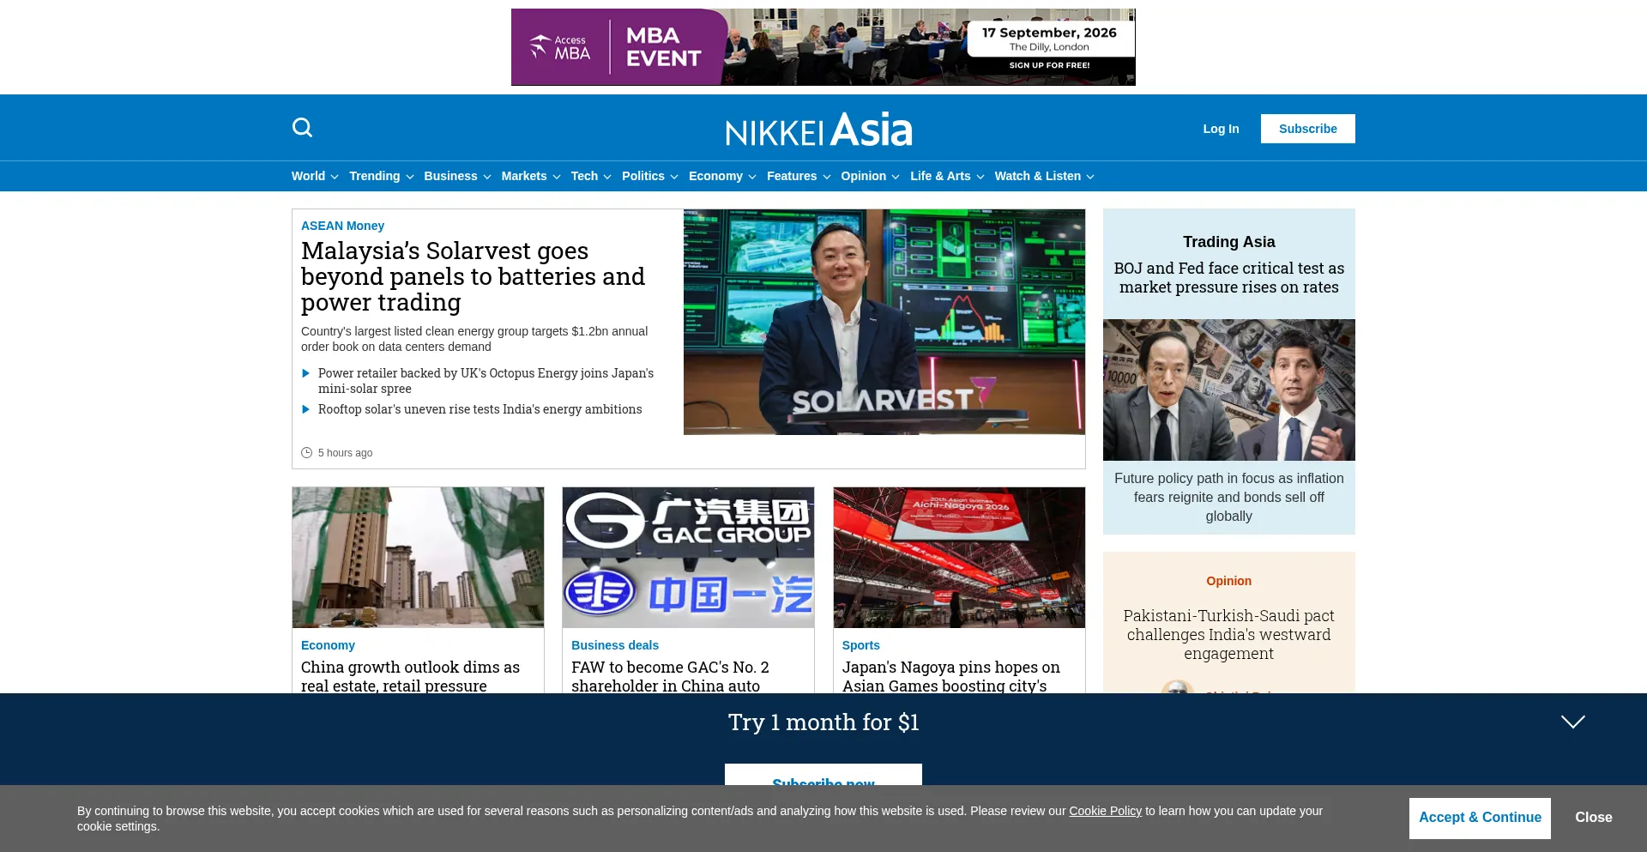Open the Aichi-Nagoya 2026 station thumbnail
Viewport: 1647px width, 852px height.
pos(959,558)
